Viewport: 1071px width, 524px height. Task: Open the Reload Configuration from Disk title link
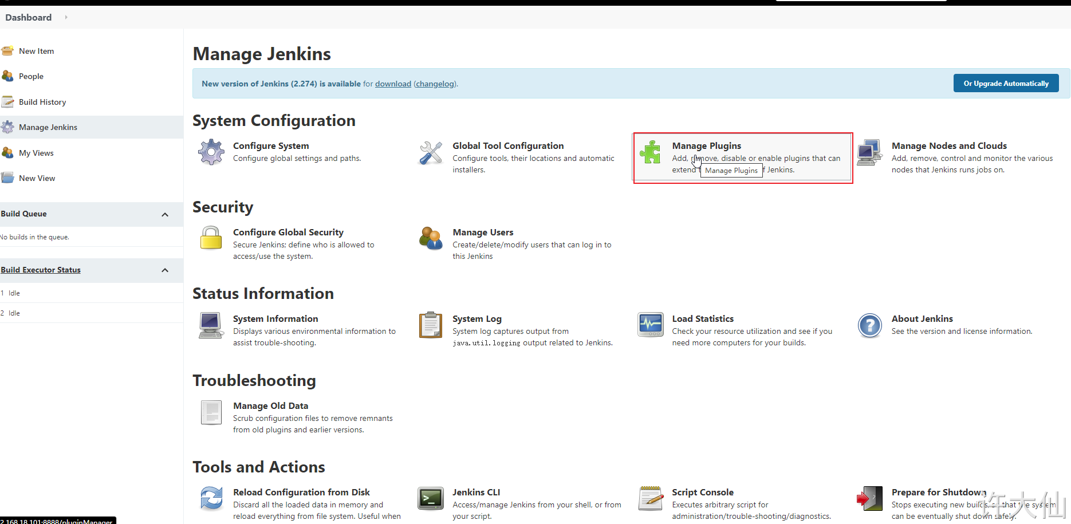[x=301, y=493]
